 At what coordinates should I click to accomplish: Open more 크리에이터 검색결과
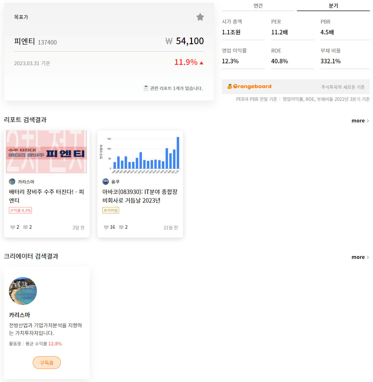pos(360,257)
